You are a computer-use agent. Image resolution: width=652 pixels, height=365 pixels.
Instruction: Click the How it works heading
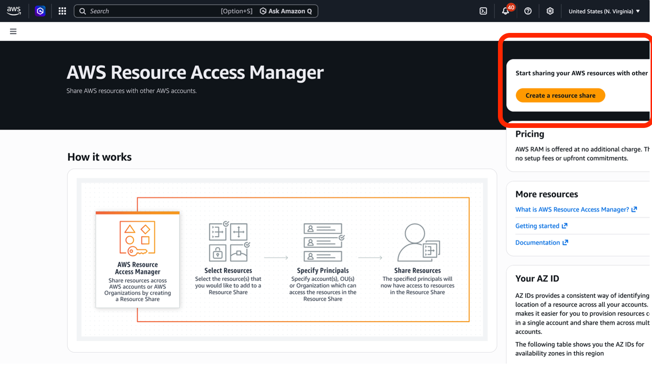tap(99, 157)
